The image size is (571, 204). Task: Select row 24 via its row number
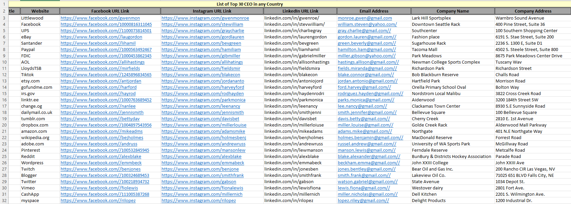click(4, 150)
